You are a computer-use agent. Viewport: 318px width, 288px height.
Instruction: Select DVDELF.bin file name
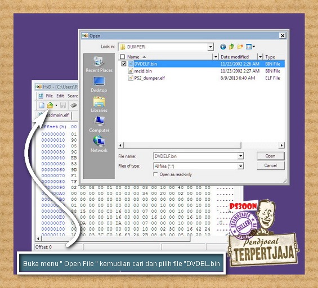coord(146,64)
